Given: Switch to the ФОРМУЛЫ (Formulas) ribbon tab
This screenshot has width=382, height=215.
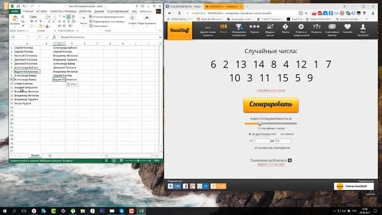Looking at the screenshot, I should pyautogui.click(x=85, y=11).
